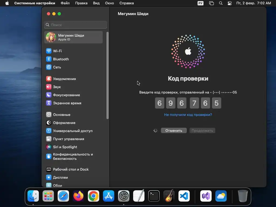
Task: Open App Store from the Dock
Action: [x=109, y=196]
